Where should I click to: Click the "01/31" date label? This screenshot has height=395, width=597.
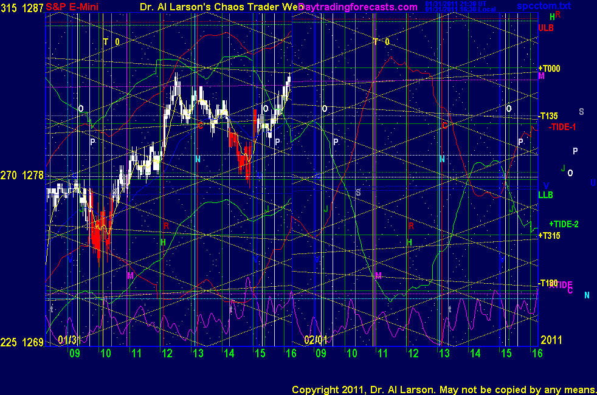point(69,340)
